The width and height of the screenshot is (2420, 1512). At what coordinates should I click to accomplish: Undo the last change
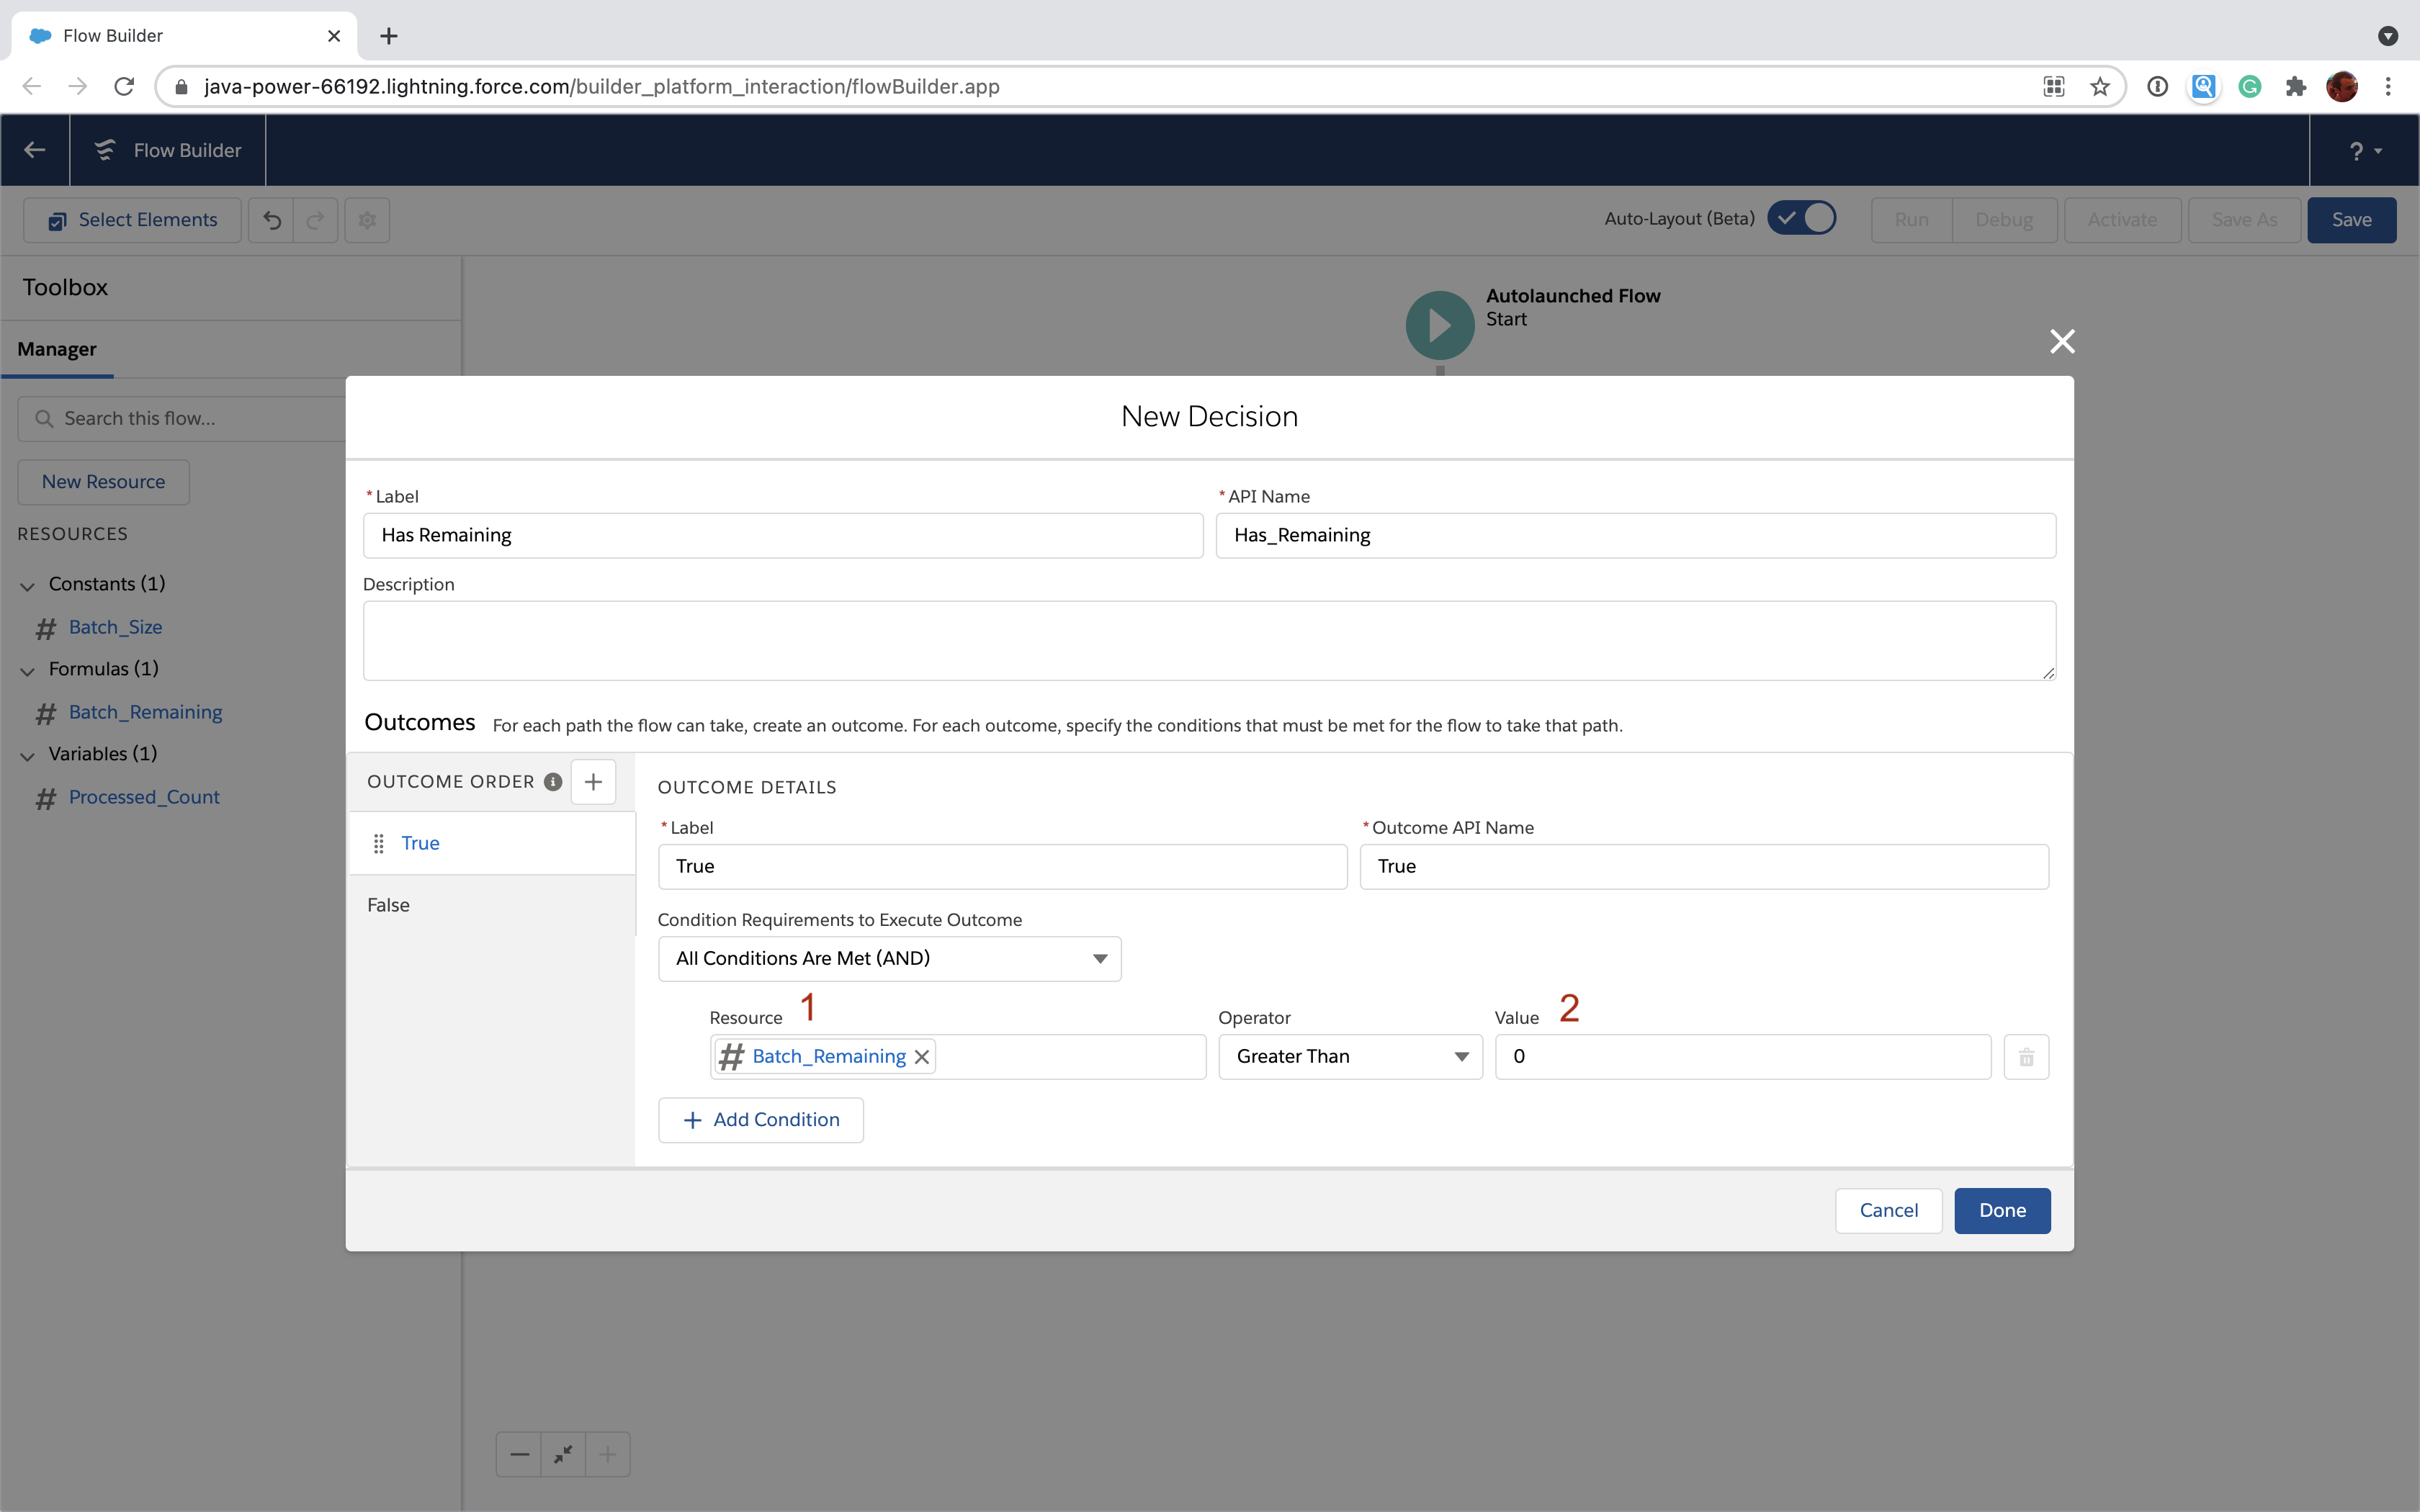271,219
